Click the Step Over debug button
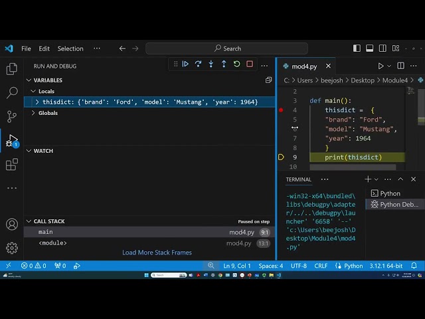425x319 pixels. (x=198, y=64)
